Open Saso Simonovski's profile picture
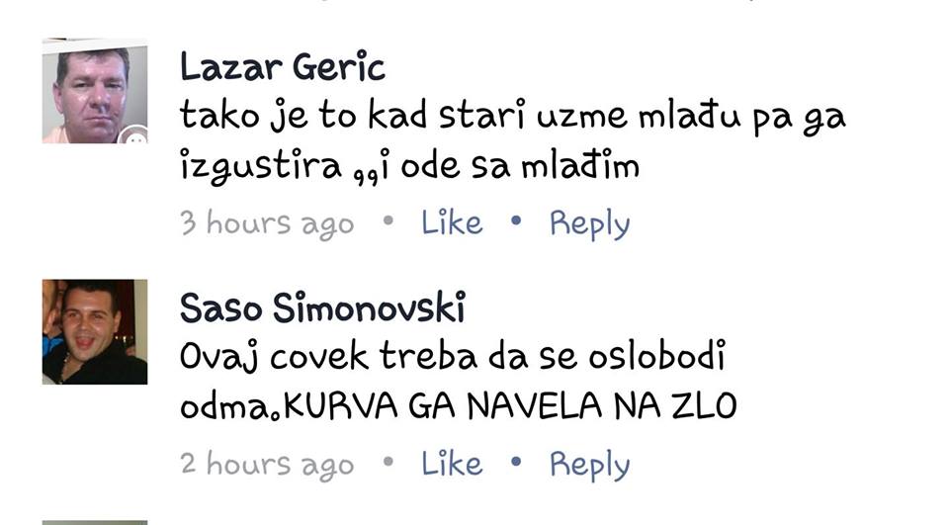The width and height of the screenshot is (949, 525). [x=95, y=332]
